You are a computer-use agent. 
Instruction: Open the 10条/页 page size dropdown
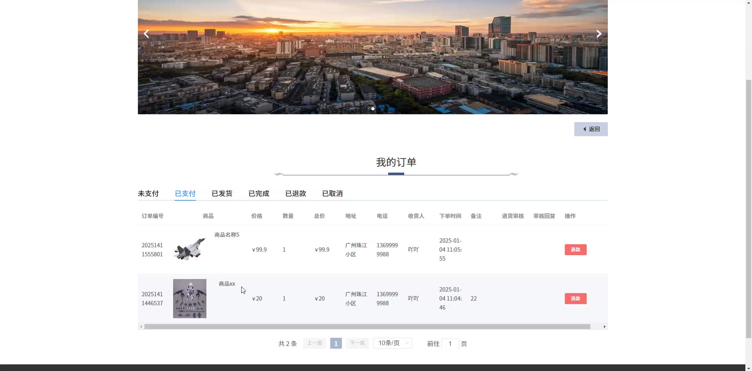[x=392, y=343]
